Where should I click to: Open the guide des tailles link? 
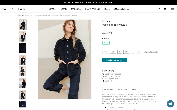coord(150,52)
